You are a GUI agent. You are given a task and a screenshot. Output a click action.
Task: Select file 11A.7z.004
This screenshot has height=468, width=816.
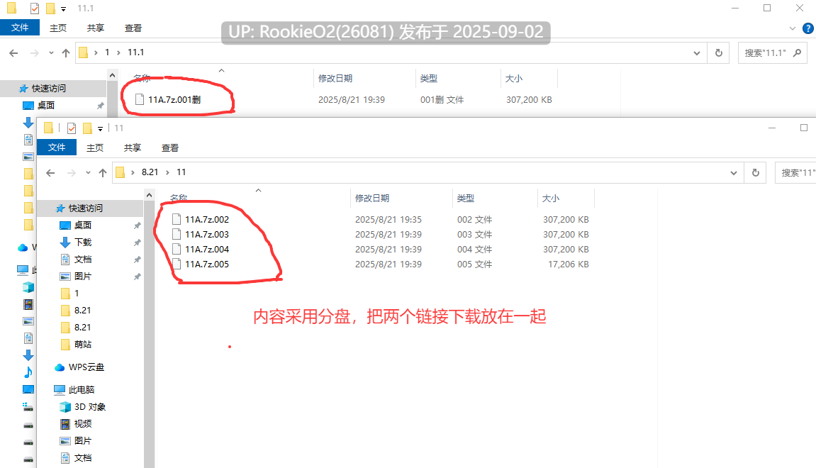click(207, 250)
